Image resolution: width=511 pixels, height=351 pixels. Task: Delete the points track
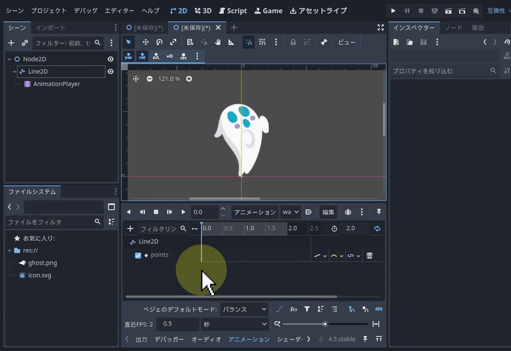click(x=369, y=256)
